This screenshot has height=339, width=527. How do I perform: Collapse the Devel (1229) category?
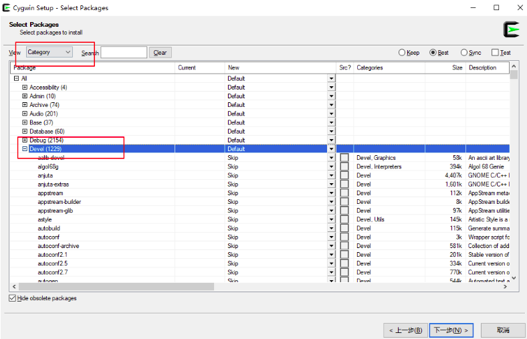point(25,149)
